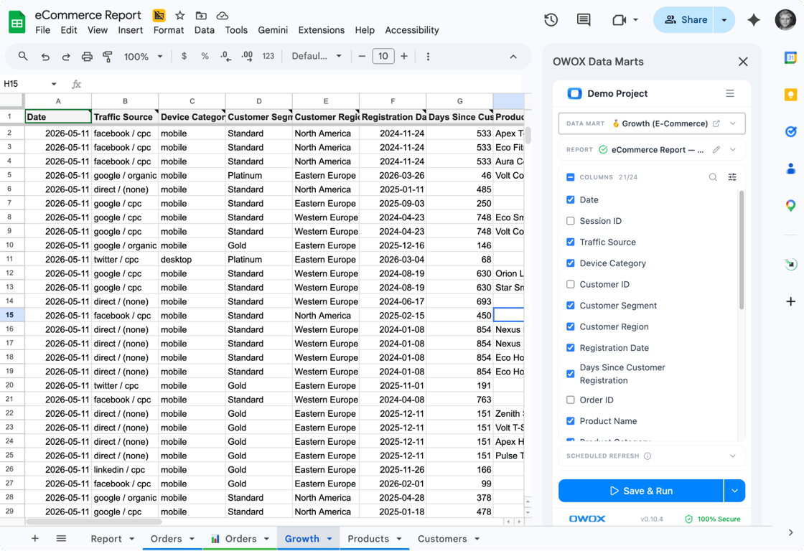Search columns in OWOX panel
The image size is (804, 551).
(713, 177)
